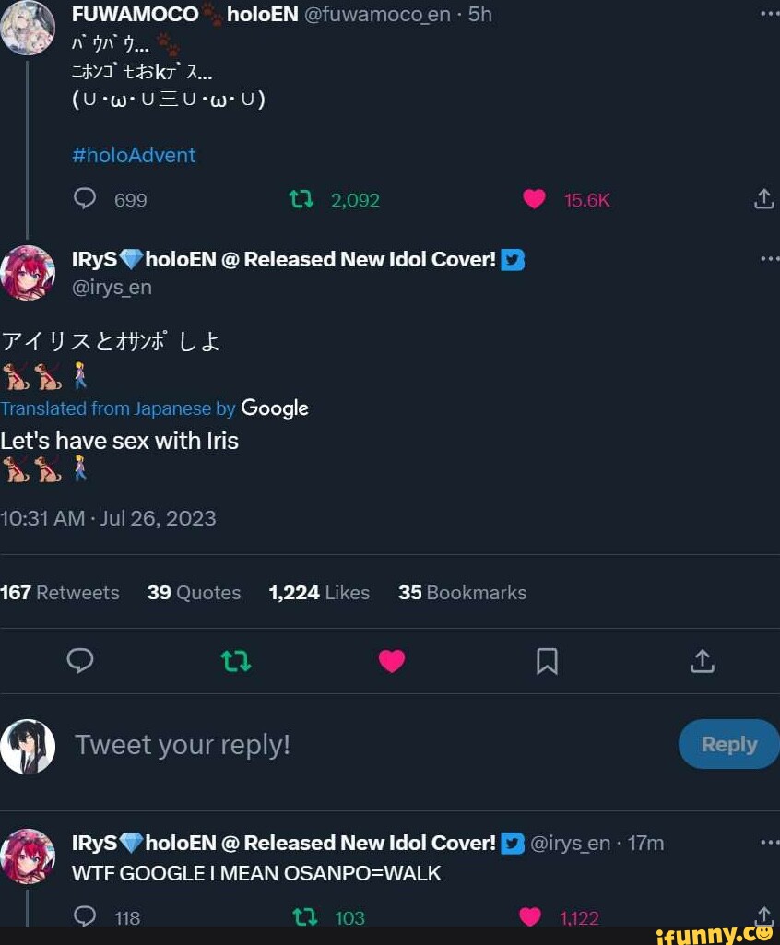
Task: View the 39 Quotes list
Action: pos(194,593)
